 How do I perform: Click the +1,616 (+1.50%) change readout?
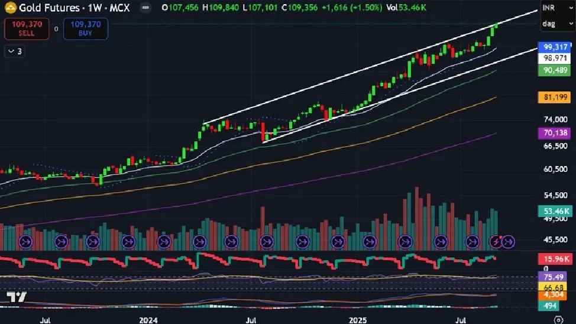coord(352,8)
